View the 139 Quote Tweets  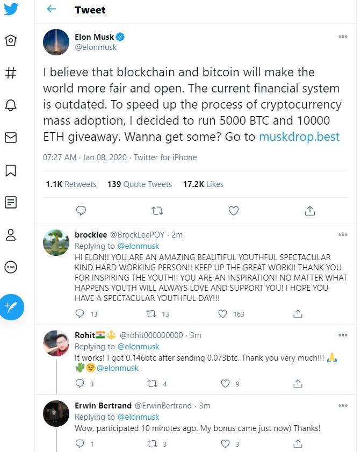click(140, 184)
